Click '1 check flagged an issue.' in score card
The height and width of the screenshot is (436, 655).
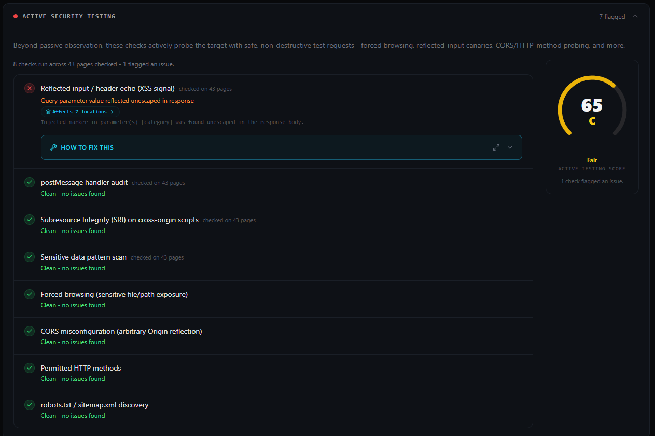[x=592, y=181]
